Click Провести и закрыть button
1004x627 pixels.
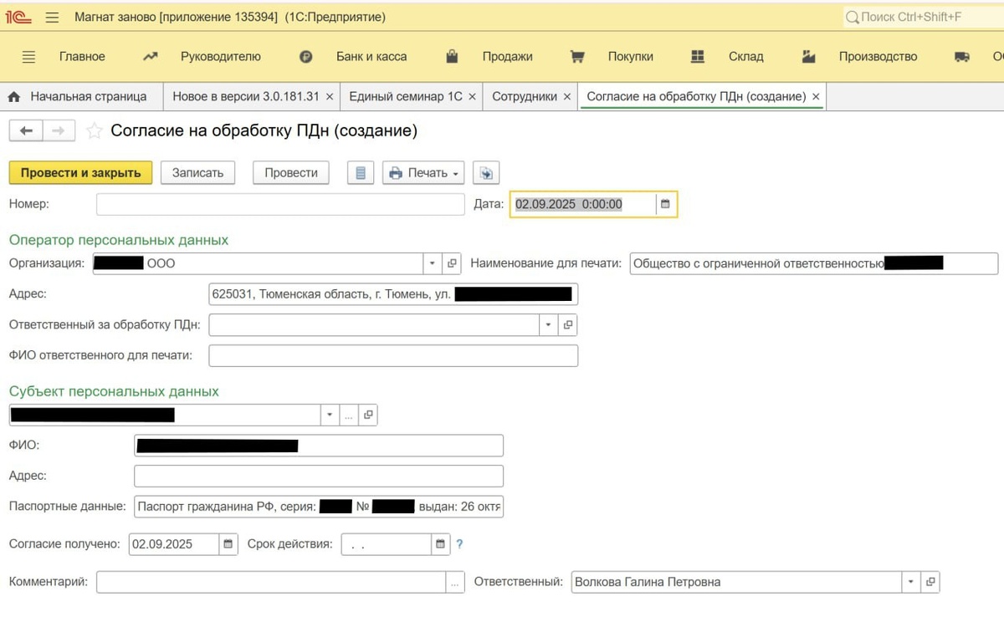[x=81, y=173]
